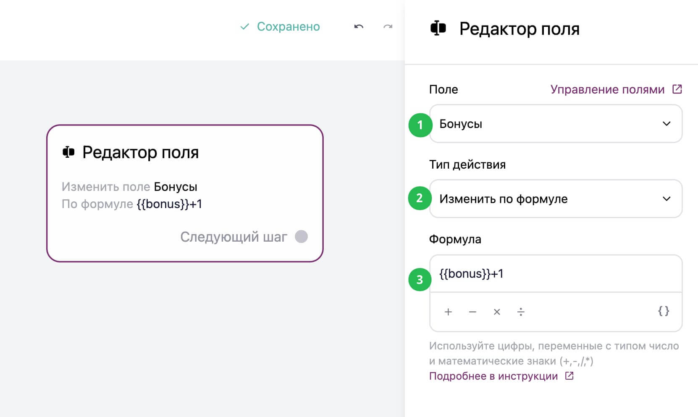Insert multiplication operator into formula
Screen dimensions: 698x417
(x=497, y=312)
